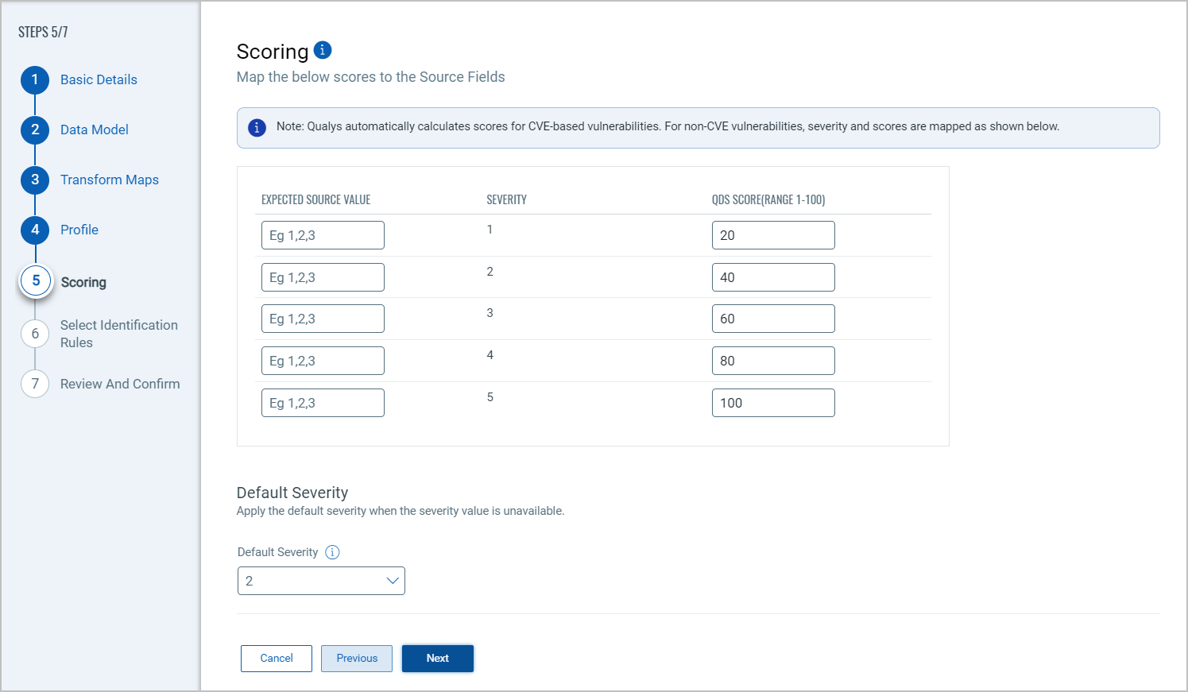Image resolution: width=1188 pixels, height=692 pixels.
Task: Click the QDS score field showing 100
Action: (x=773, y=403)
